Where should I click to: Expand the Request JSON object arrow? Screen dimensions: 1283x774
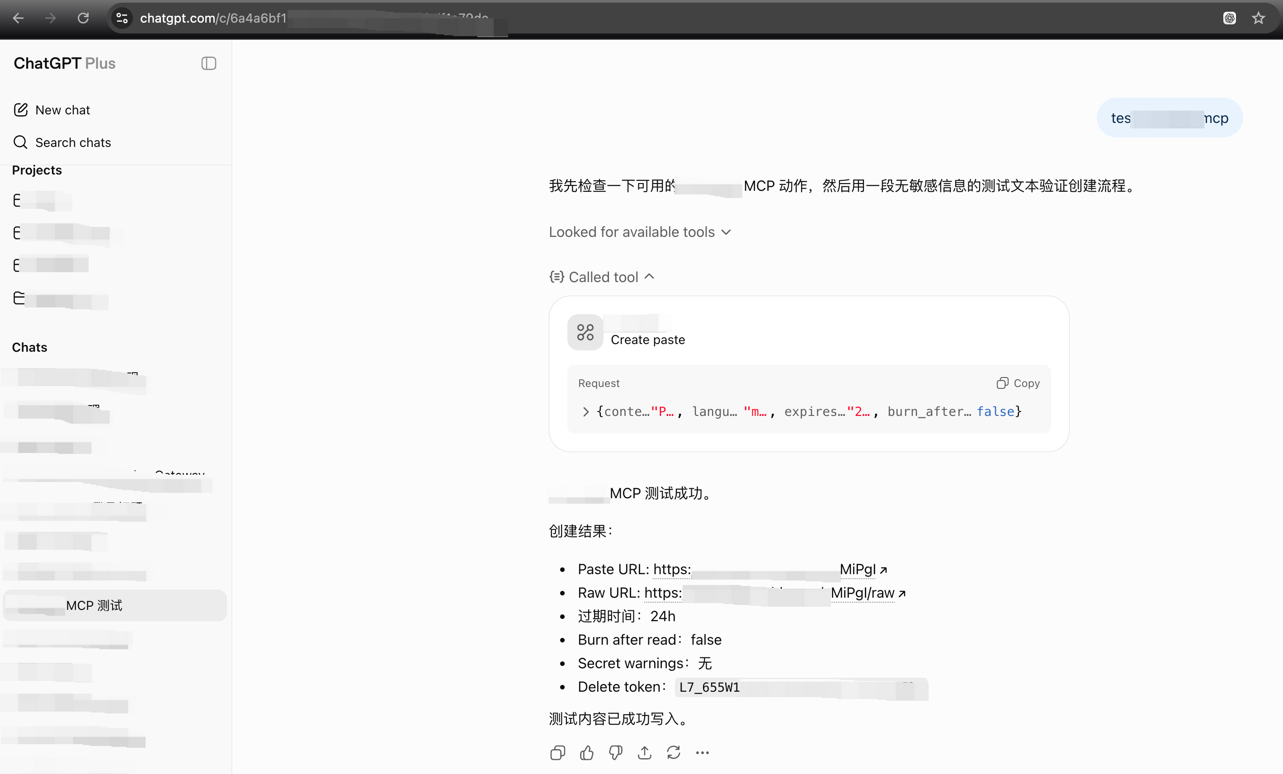tap(586, 411)
